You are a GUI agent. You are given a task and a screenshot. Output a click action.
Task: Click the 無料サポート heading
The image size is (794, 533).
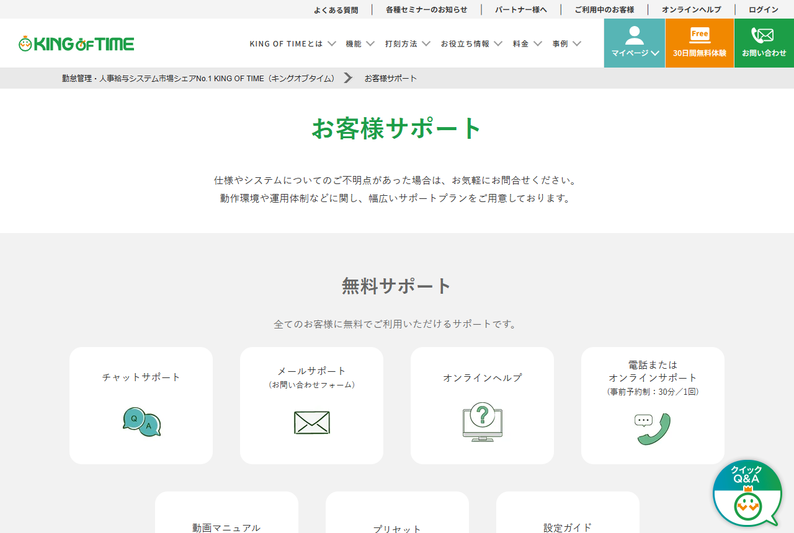click(397, 286)
